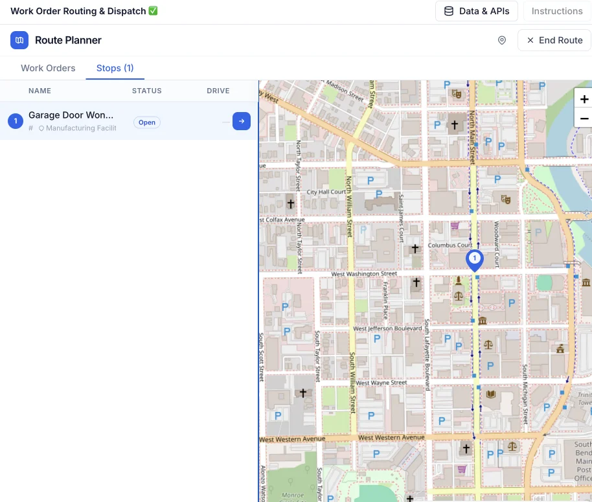Zoom out of the map with minus
This screenshot has width=592, height=502.
(x=584, y=119)
